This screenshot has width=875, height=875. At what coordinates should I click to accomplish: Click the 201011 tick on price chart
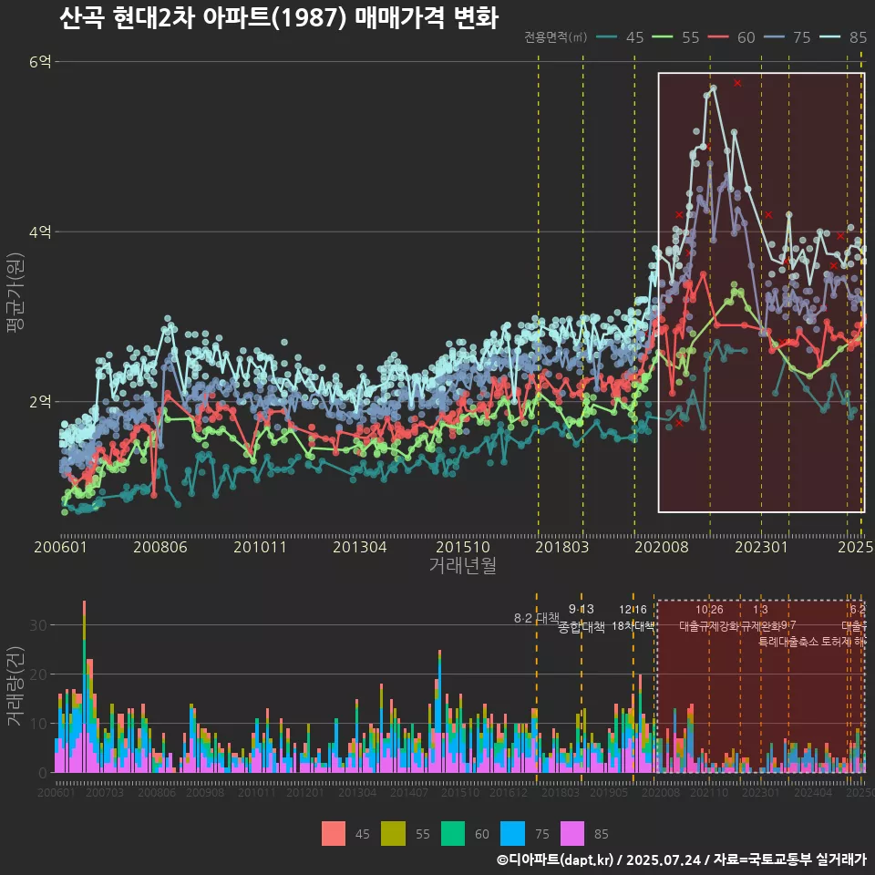[x=260, y=547]
